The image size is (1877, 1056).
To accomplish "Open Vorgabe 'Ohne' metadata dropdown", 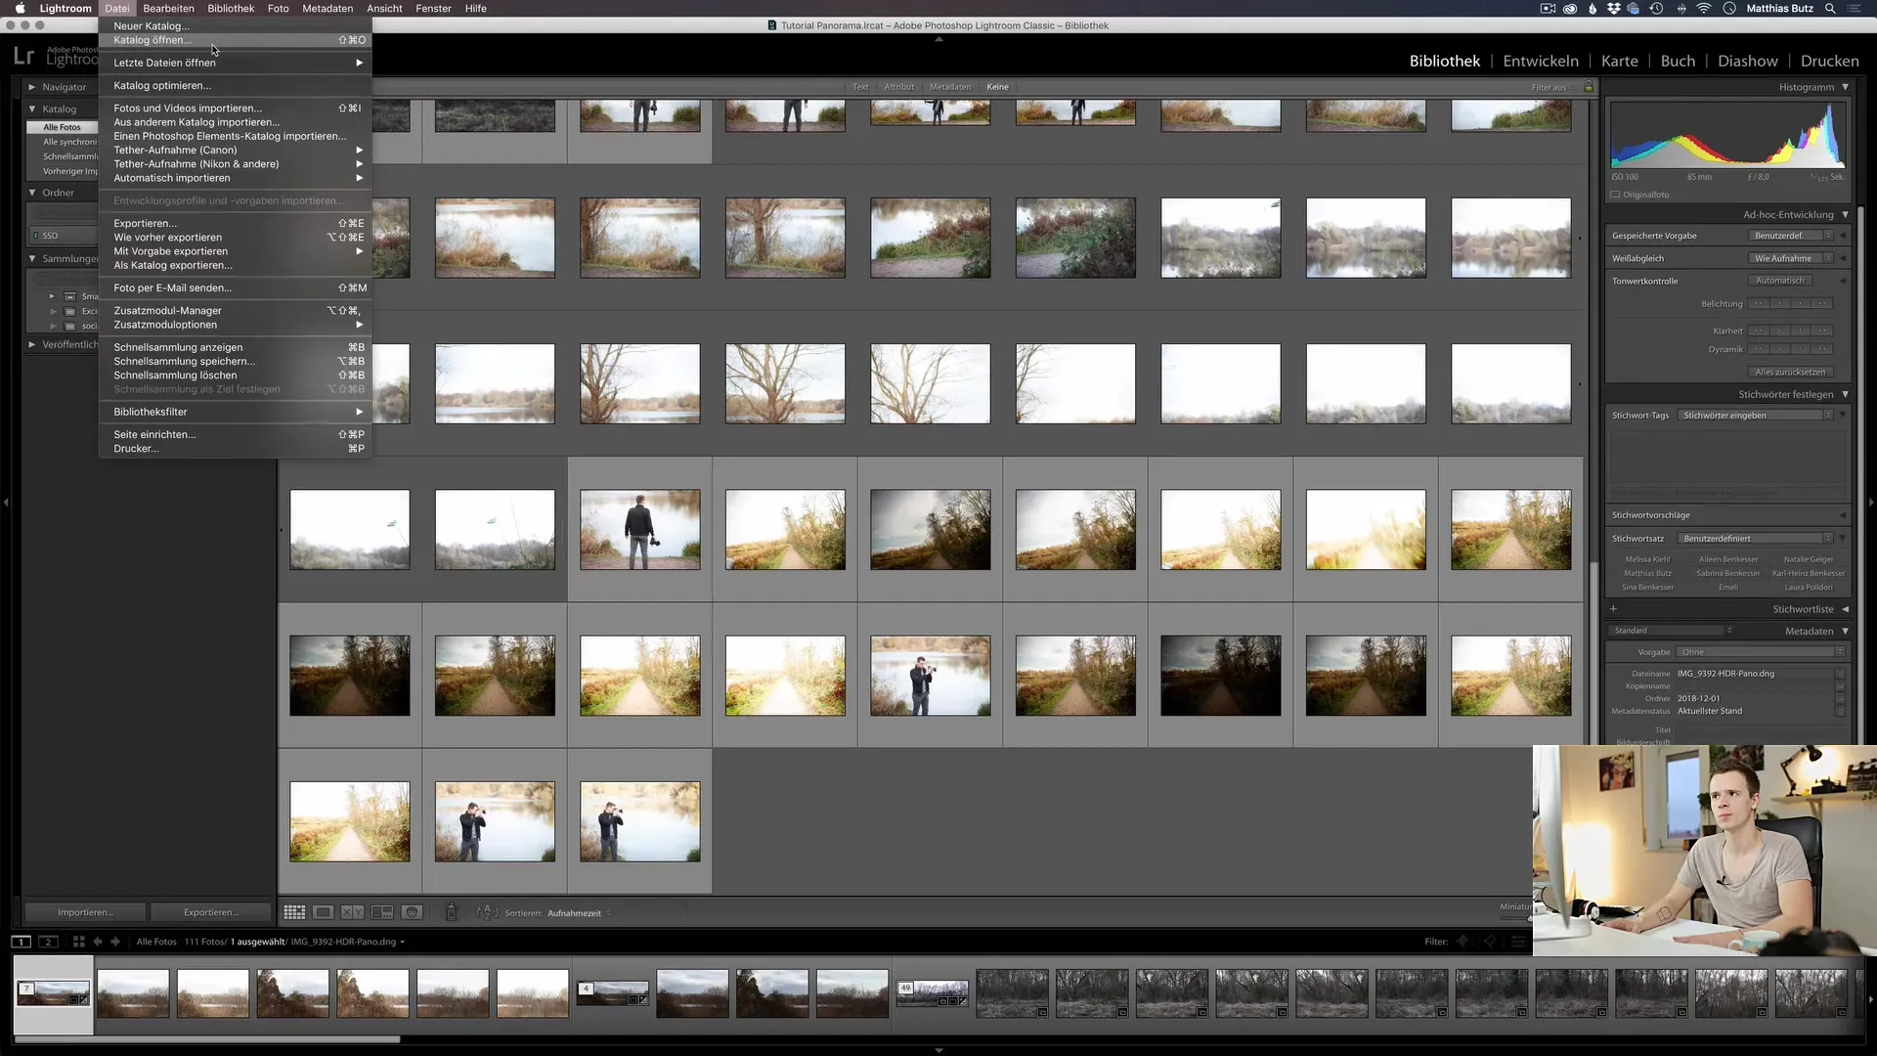I will 1761,652.
